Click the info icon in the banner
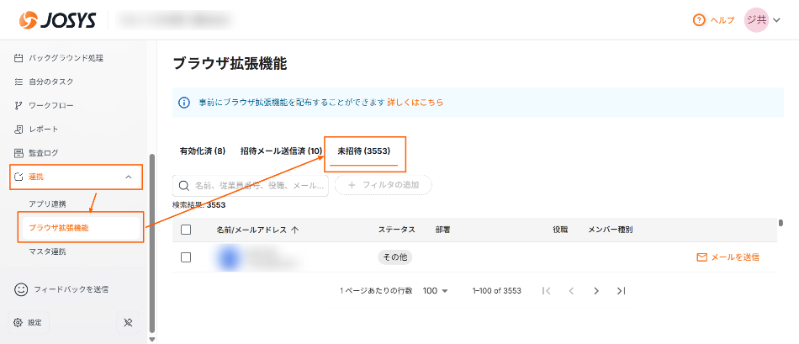Image resolution: width=799 pixels, height=344 pixels. point(184,102)
